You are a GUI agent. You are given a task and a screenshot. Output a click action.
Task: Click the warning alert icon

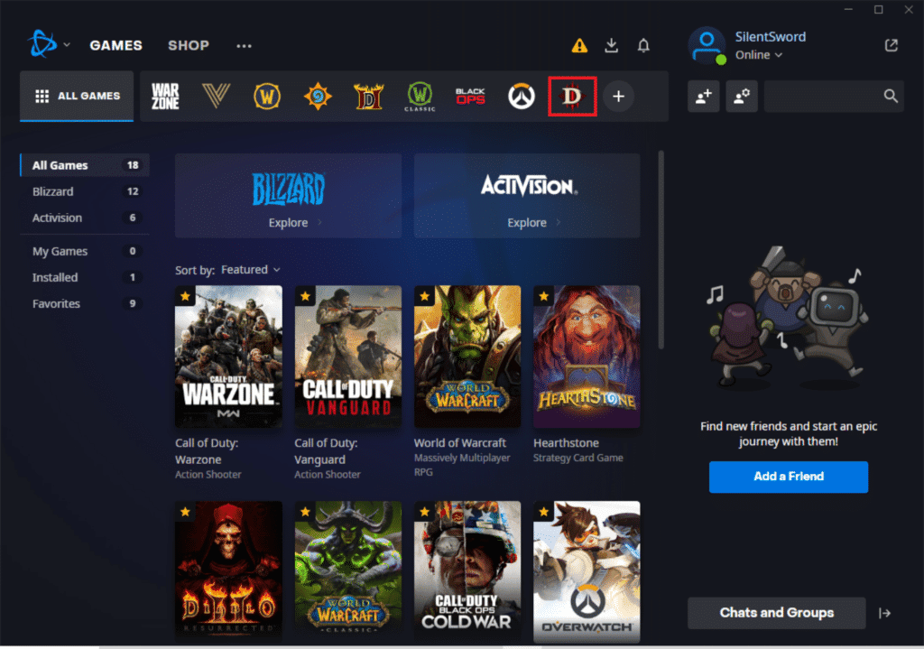[x=578, y=45]
